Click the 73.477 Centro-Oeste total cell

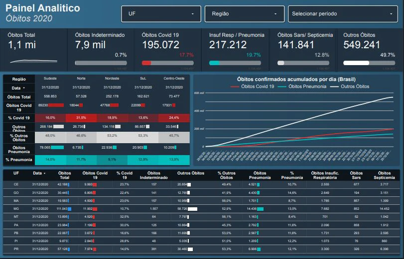coord(174,96)
